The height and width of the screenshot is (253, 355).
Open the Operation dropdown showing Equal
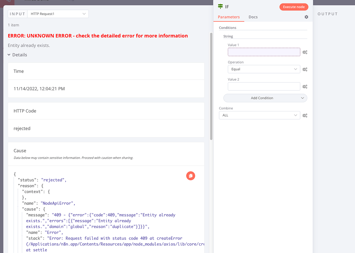[263, 69]
